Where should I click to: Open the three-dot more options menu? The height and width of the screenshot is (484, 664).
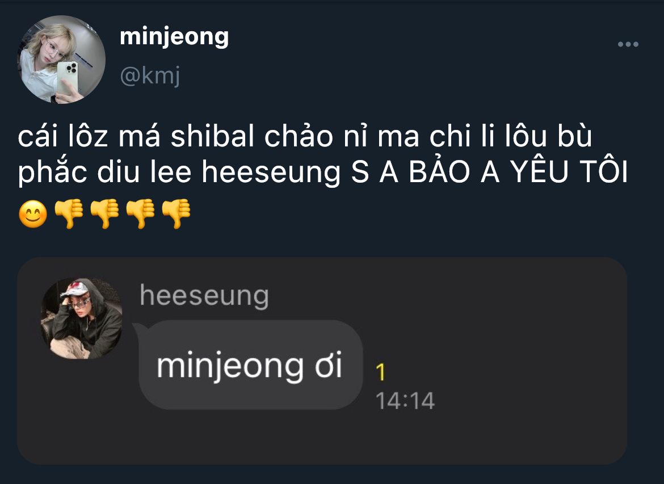click(628, 44)
